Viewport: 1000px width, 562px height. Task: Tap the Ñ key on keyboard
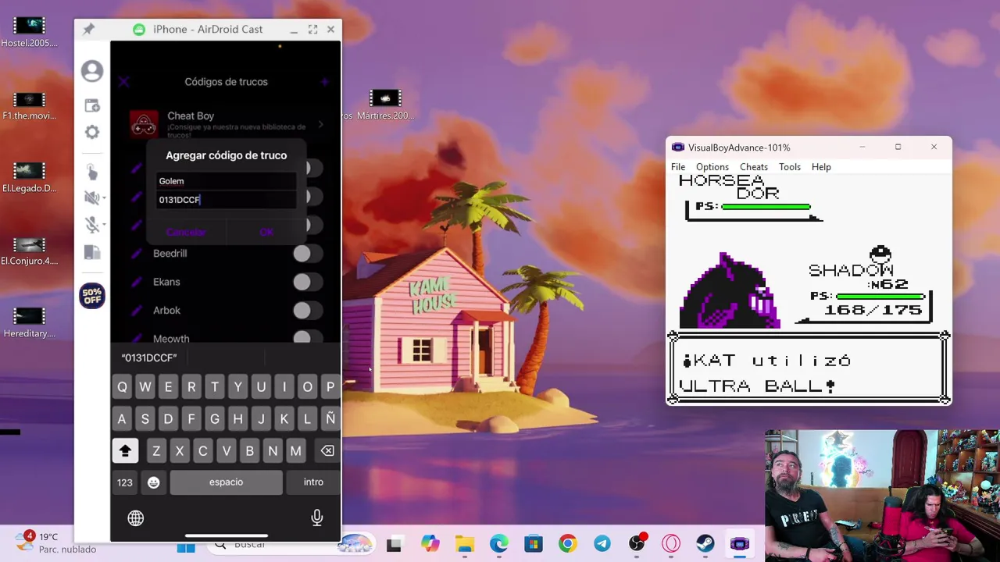tap(330, 419)
